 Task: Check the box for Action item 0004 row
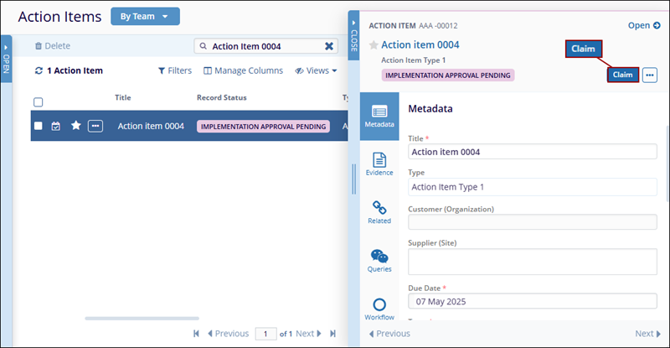(38, 126)
